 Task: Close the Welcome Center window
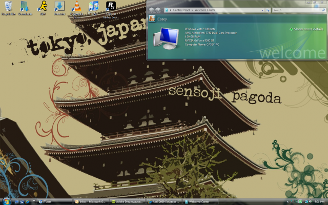point(322,2)
